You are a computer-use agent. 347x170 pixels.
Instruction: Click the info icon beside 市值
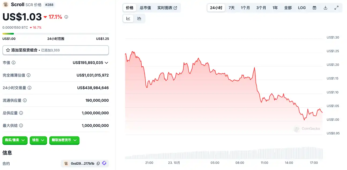(x=13, y=63)
